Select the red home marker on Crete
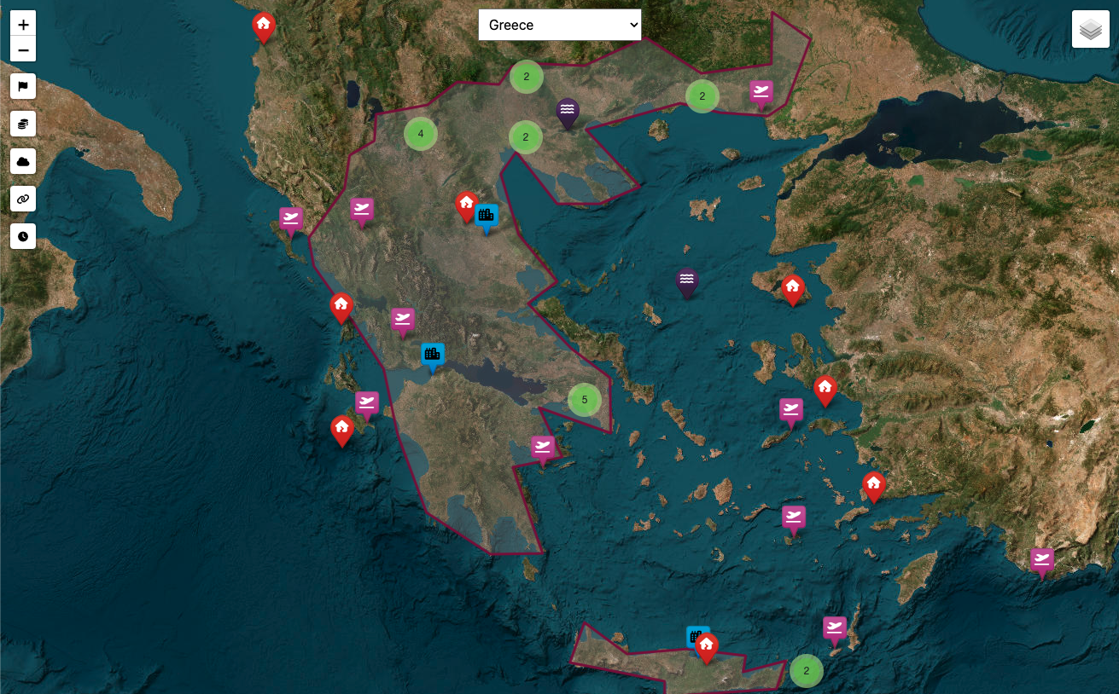 706,647
